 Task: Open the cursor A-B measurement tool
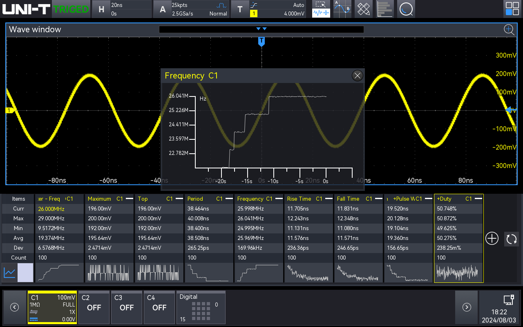[x=342, y=9]
